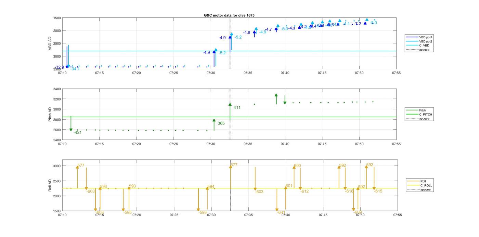The width and height of the screenshot is (479, 237).
Task: Click the pitch value label '365'
Action: (221, 123)
